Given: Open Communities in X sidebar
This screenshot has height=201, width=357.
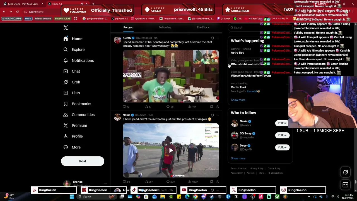Looking at the screenshot, I should click(x=79, y=115).
